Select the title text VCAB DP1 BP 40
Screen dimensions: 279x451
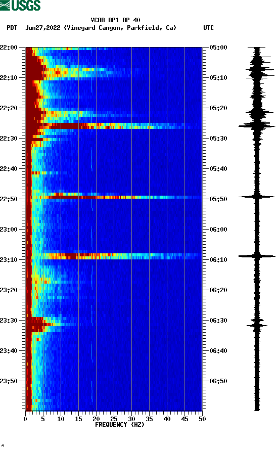[x=115, y=20]
